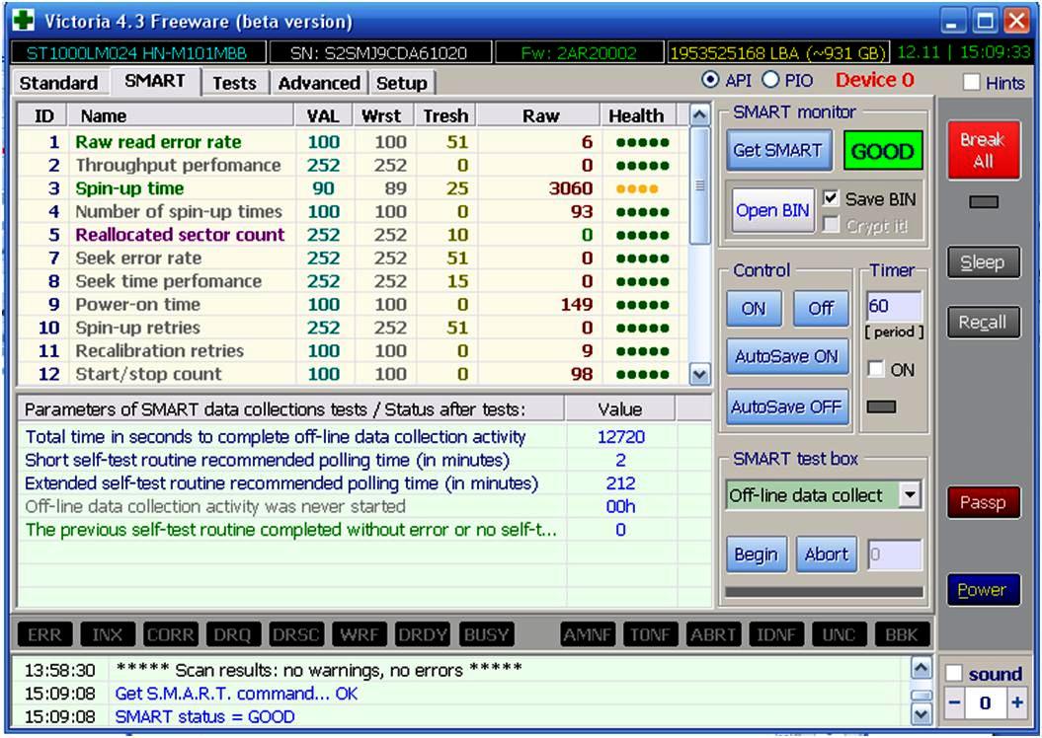
Task: Turn SMART control Off
Action: pyautogui.click(x=822, y=309)
